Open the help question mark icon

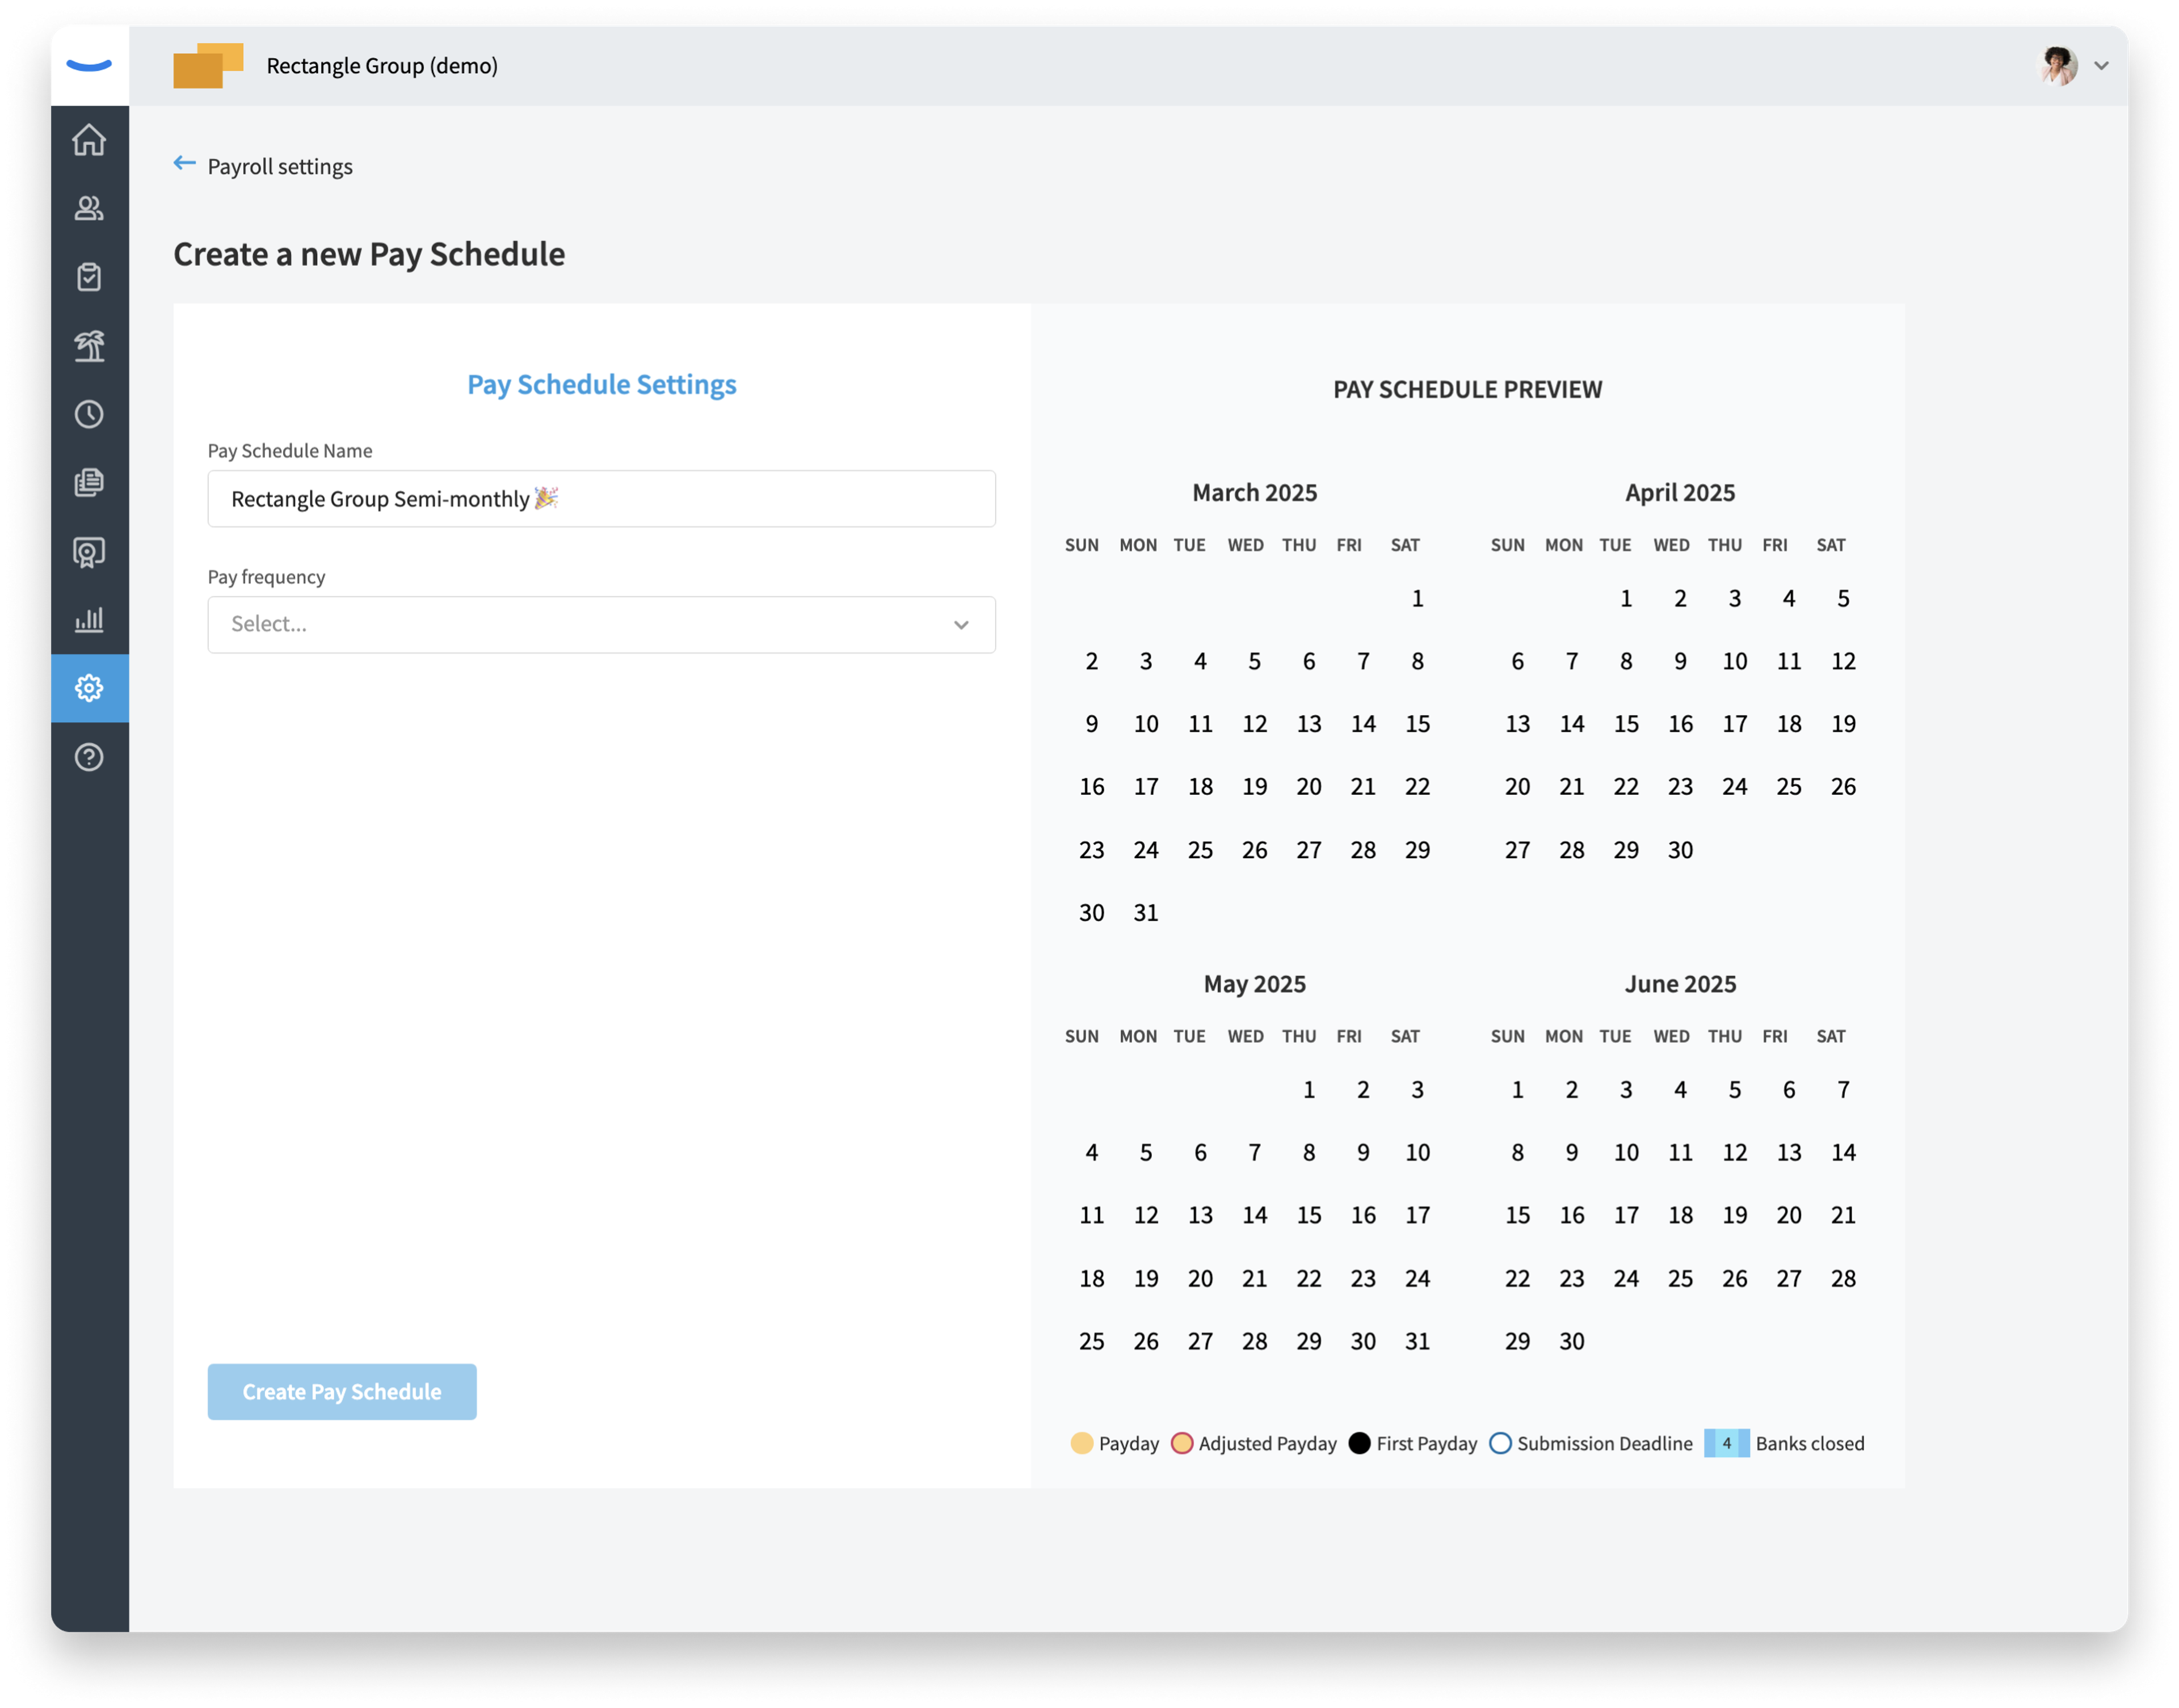coord(89,757)
